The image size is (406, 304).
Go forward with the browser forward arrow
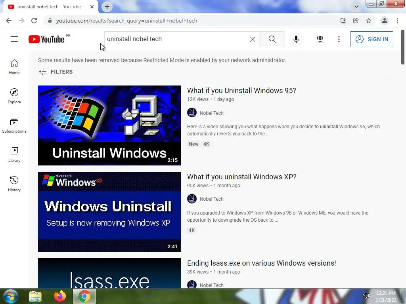(x=21, y=21)
